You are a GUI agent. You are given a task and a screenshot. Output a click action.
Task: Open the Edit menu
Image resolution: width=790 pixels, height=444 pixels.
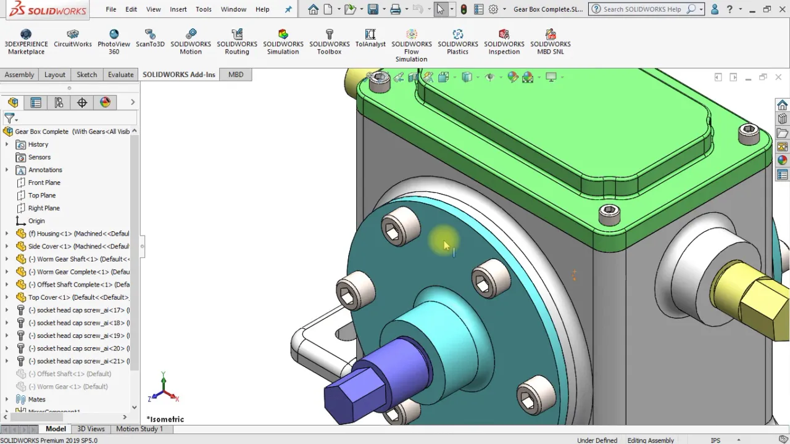pyautogui.click(x=131, y=9)
